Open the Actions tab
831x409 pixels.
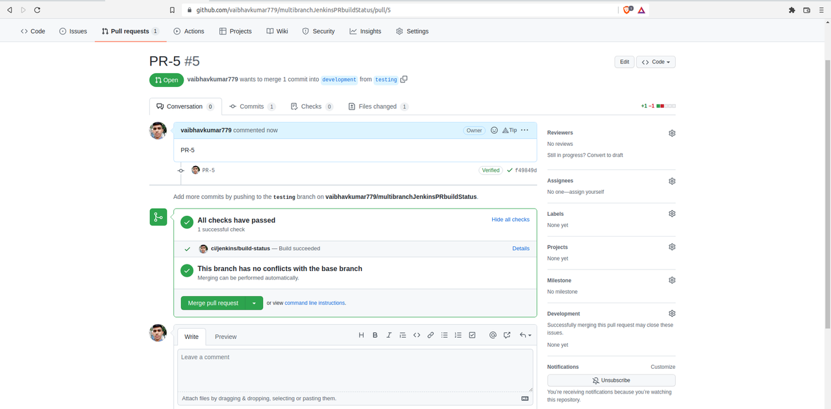click(x=189, y=31)
